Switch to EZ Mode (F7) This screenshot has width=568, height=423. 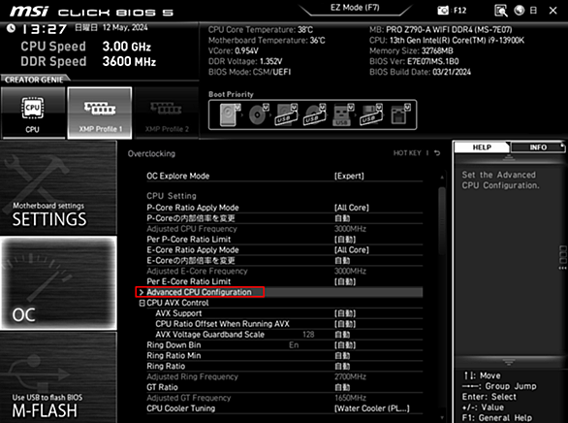pyautogui.click(x=355, y=8)
